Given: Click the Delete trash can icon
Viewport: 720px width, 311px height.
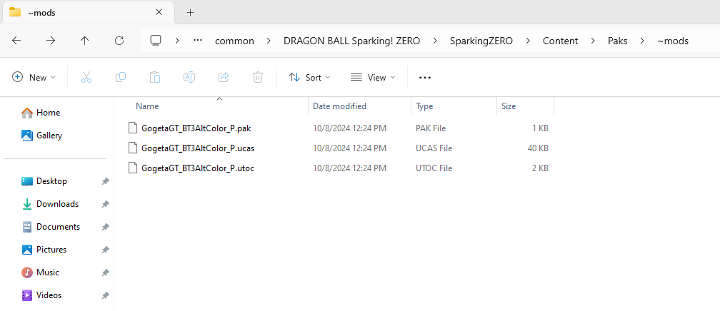Looking at the screenshot, I should (x=258, y=77).
